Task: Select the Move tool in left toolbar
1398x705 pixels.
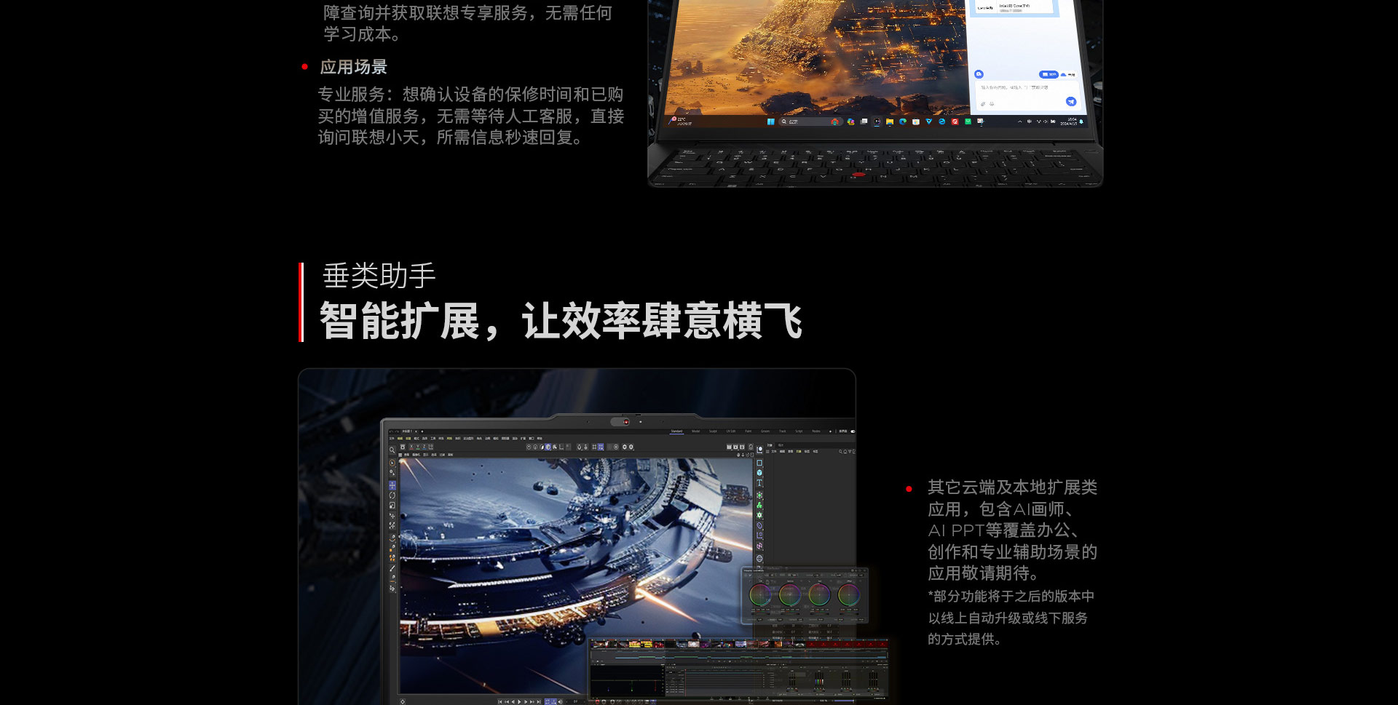Action: [x=392, y=485]
